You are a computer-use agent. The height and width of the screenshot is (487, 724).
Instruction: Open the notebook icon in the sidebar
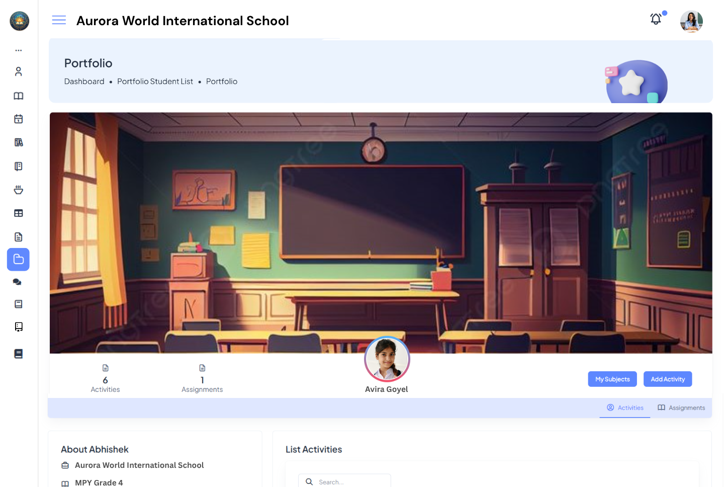[x=18, y=166]
